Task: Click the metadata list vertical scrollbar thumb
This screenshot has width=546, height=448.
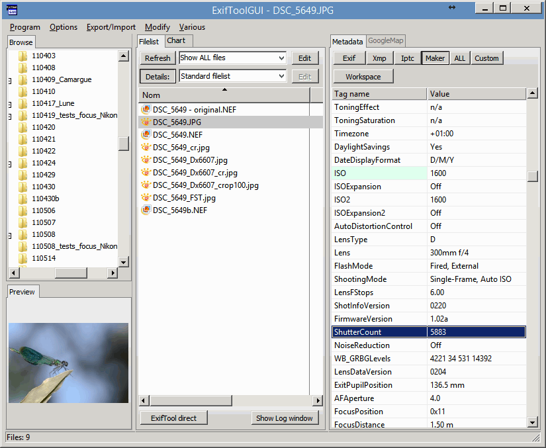Action: pyautogui.click(x=532, y=176)
